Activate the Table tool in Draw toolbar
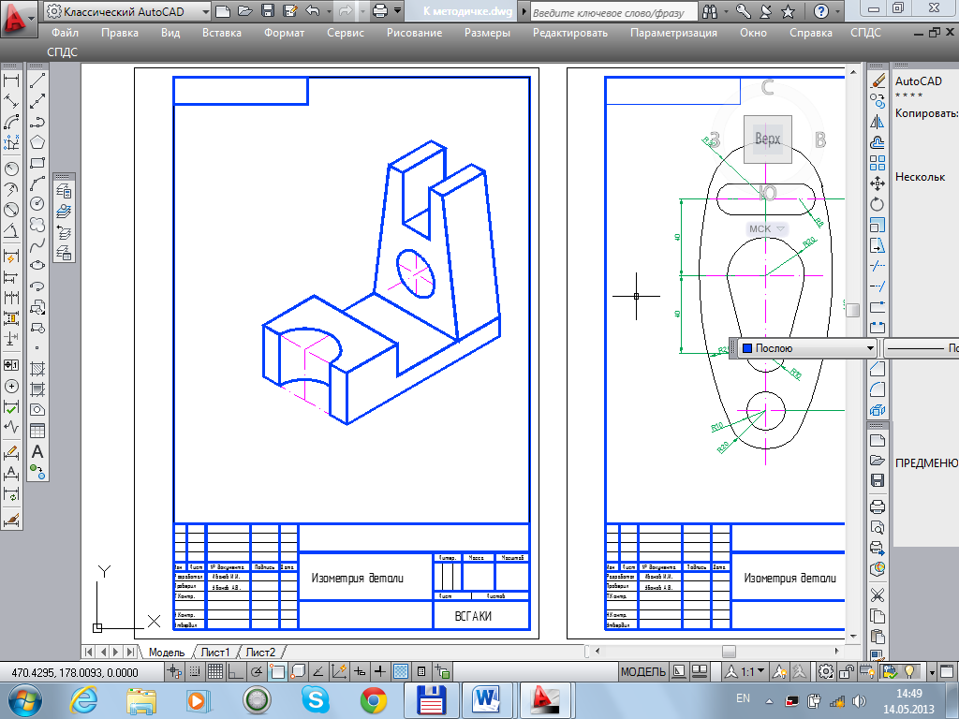 click(37, 431)
